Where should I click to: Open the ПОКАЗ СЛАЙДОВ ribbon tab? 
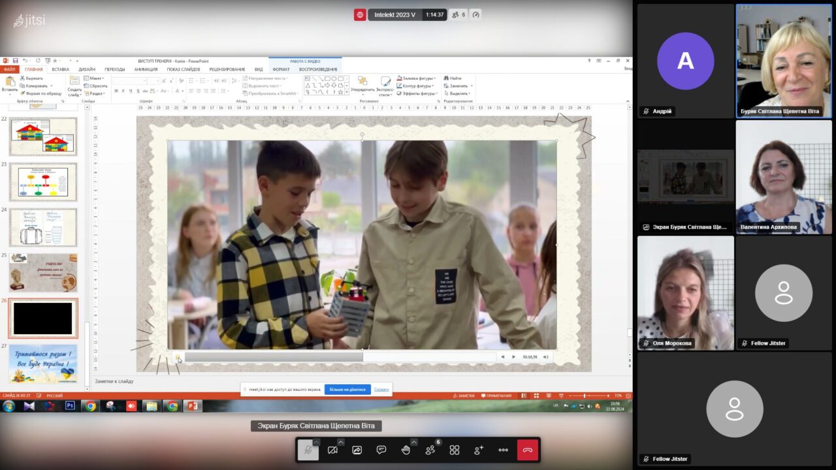point(184,69)
